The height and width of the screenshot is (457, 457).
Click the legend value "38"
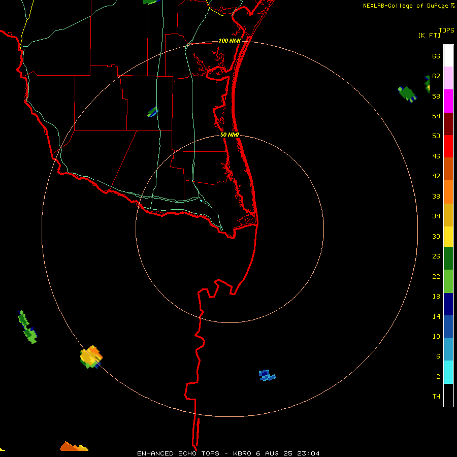436,196
